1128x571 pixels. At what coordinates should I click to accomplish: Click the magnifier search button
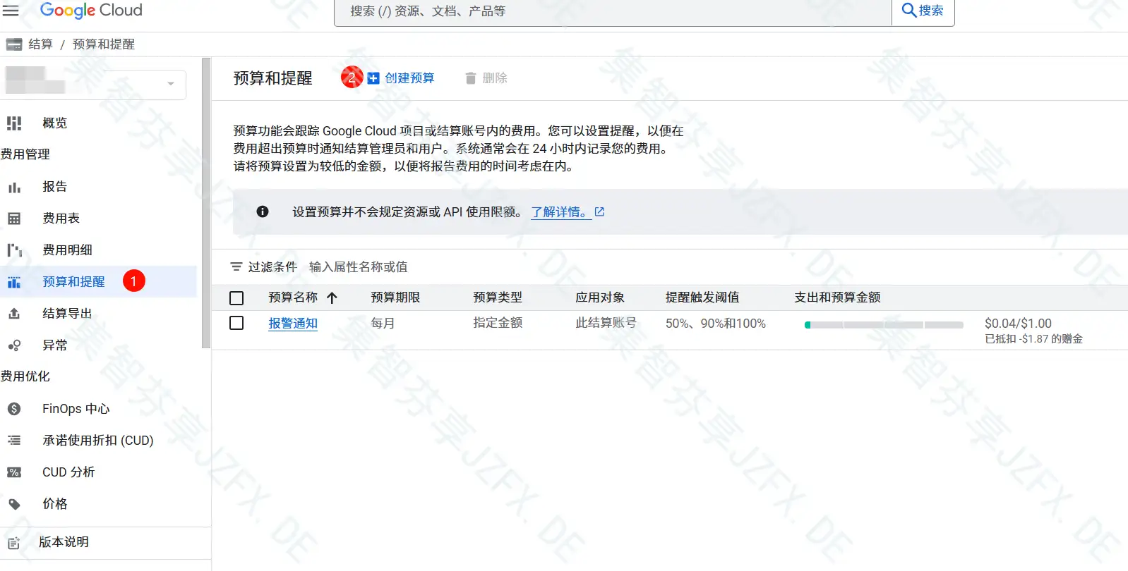[923, 11]
